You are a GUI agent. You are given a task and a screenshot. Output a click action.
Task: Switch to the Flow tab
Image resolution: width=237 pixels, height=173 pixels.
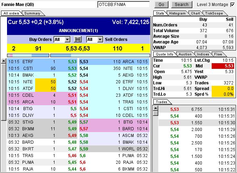[x=218, y=54]
